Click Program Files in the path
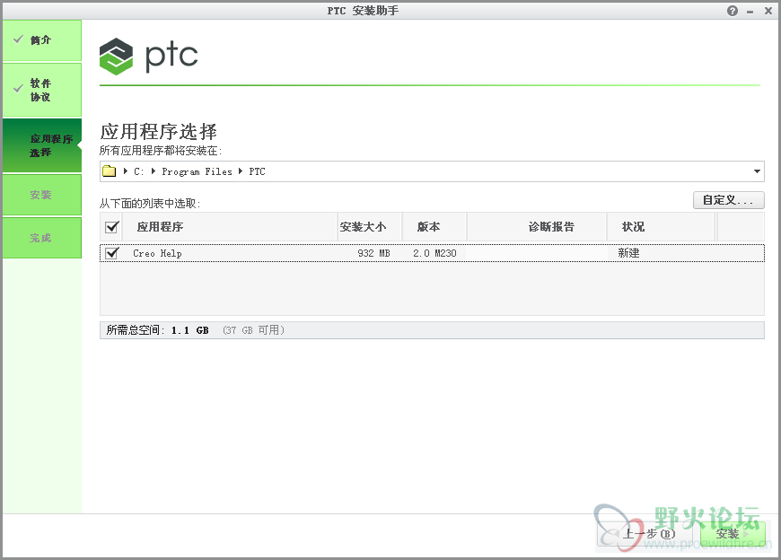This screenshot has width=781, height=560. point(197,171)
